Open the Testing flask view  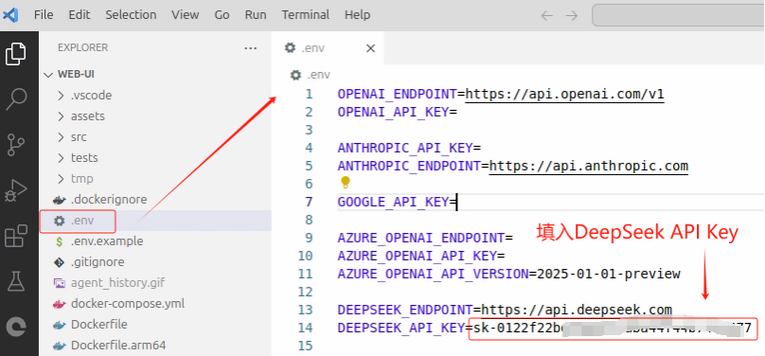tap(16, 281)
